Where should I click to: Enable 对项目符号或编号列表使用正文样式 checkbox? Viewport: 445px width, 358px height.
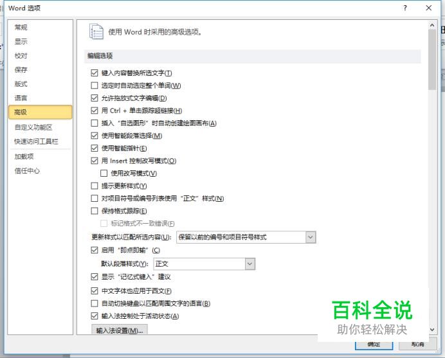click(x=95, y=199)
